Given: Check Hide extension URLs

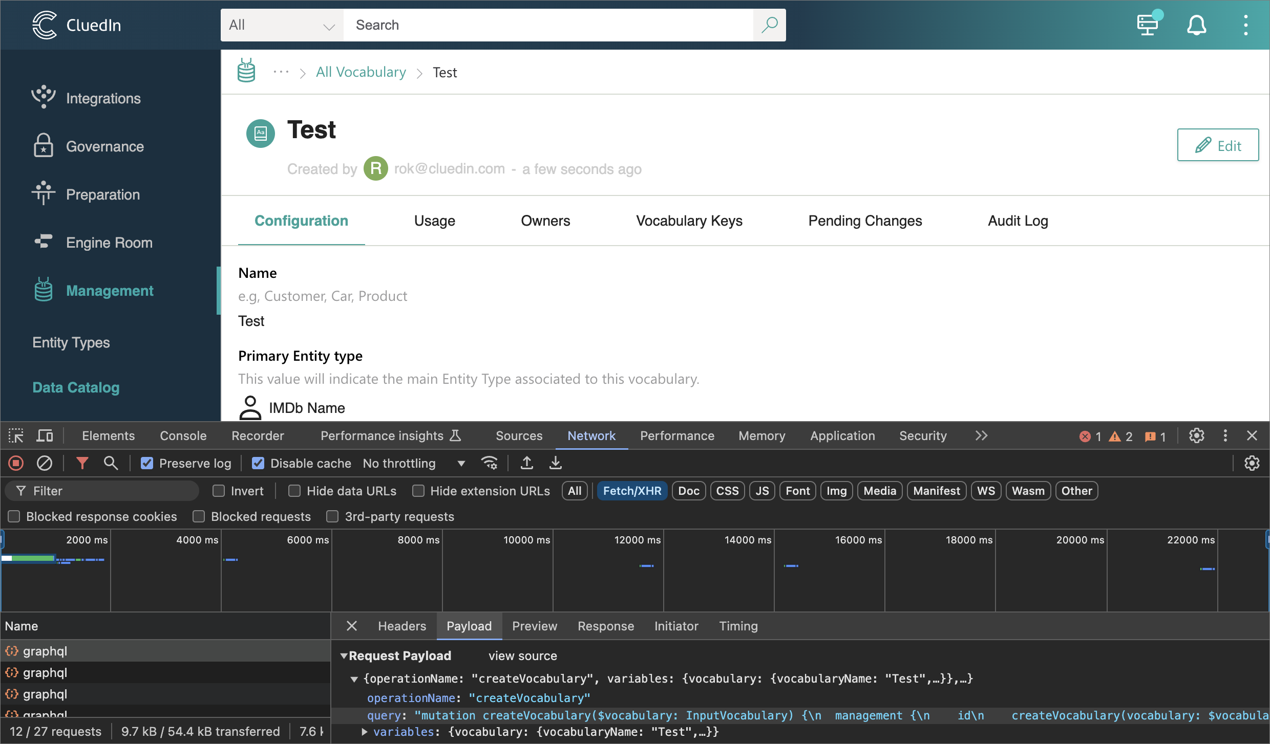Looking at the screenshot, I should tap(418, 490).
